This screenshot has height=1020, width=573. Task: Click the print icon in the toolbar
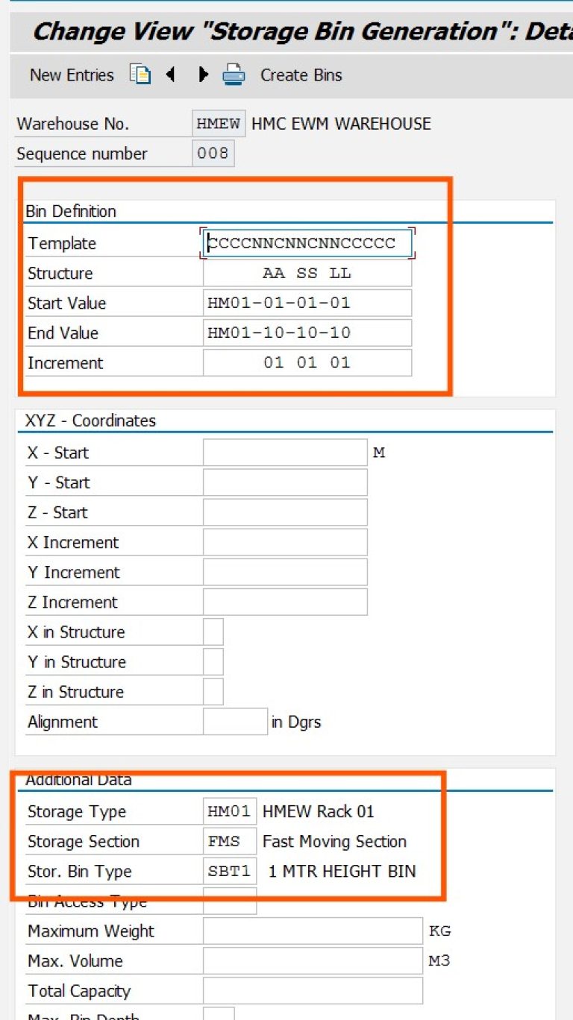pyautogui.click(x=234, y=75)
